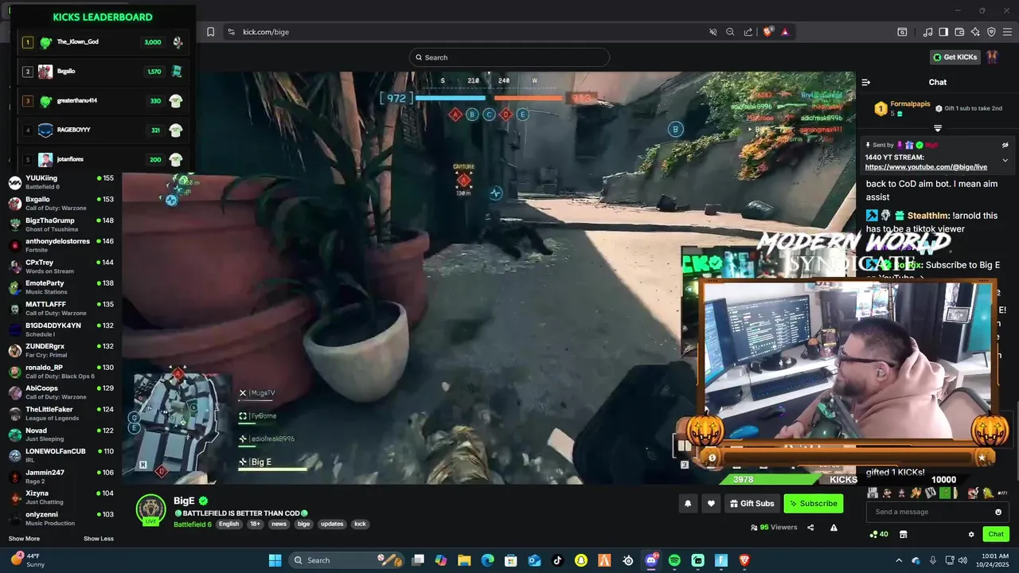The width and height of the screenshot is (1019, 573).
Task: Collapse the chat panel arrow icon
Action: [866, 82]
